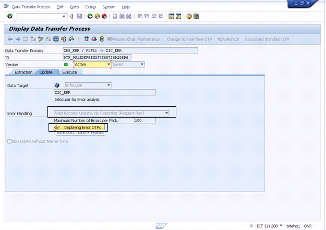This screenshot has height=230, width=326.
Task: Click the Process Chain Maintenance button
Action: click(134, 39)
